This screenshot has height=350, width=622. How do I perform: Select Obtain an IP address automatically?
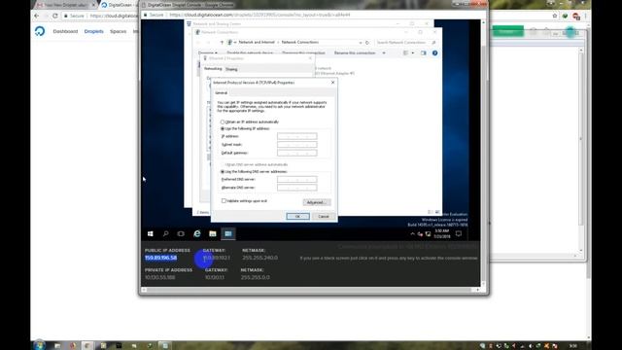click(250, 122)
